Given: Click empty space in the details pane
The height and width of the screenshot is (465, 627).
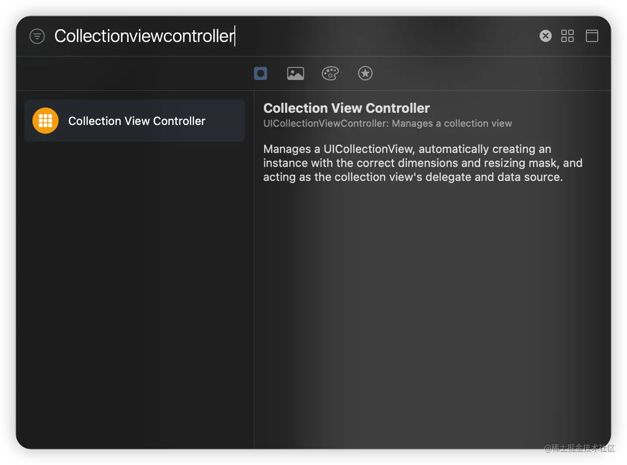Looking at the screenshot, I should (432, 306).
